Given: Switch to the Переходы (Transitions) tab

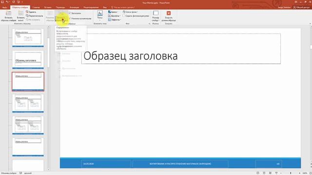Looking at the screenshot, I should click(x=60, y=7).
